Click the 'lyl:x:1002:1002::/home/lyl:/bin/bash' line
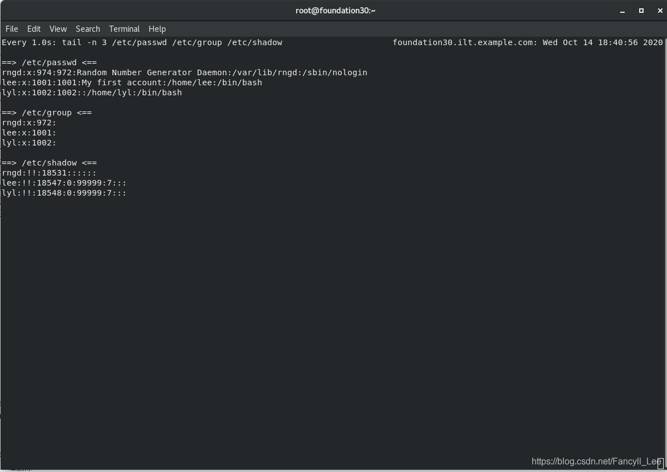The height and width of the screenshot is (472, 667). [x=92, y=93]
